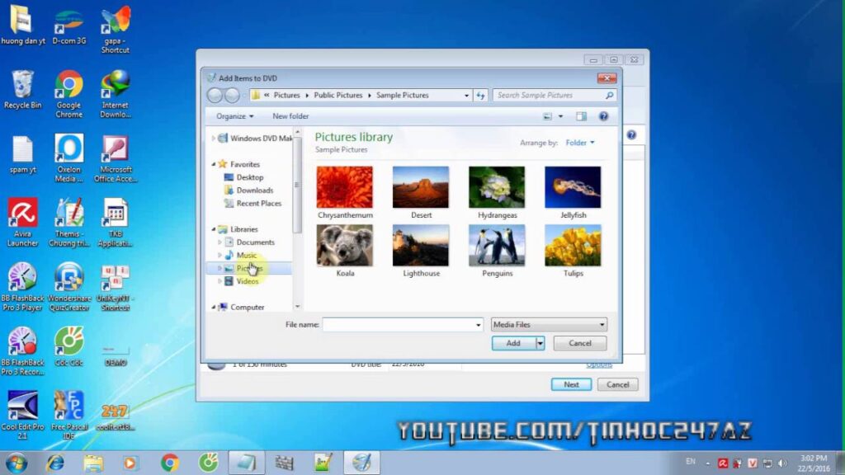Open the change view dropdown arrow

tap(560, 116)
